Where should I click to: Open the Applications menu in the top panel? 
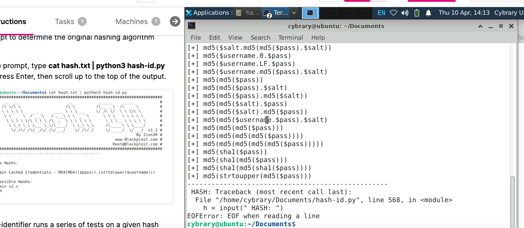(208, 13)
